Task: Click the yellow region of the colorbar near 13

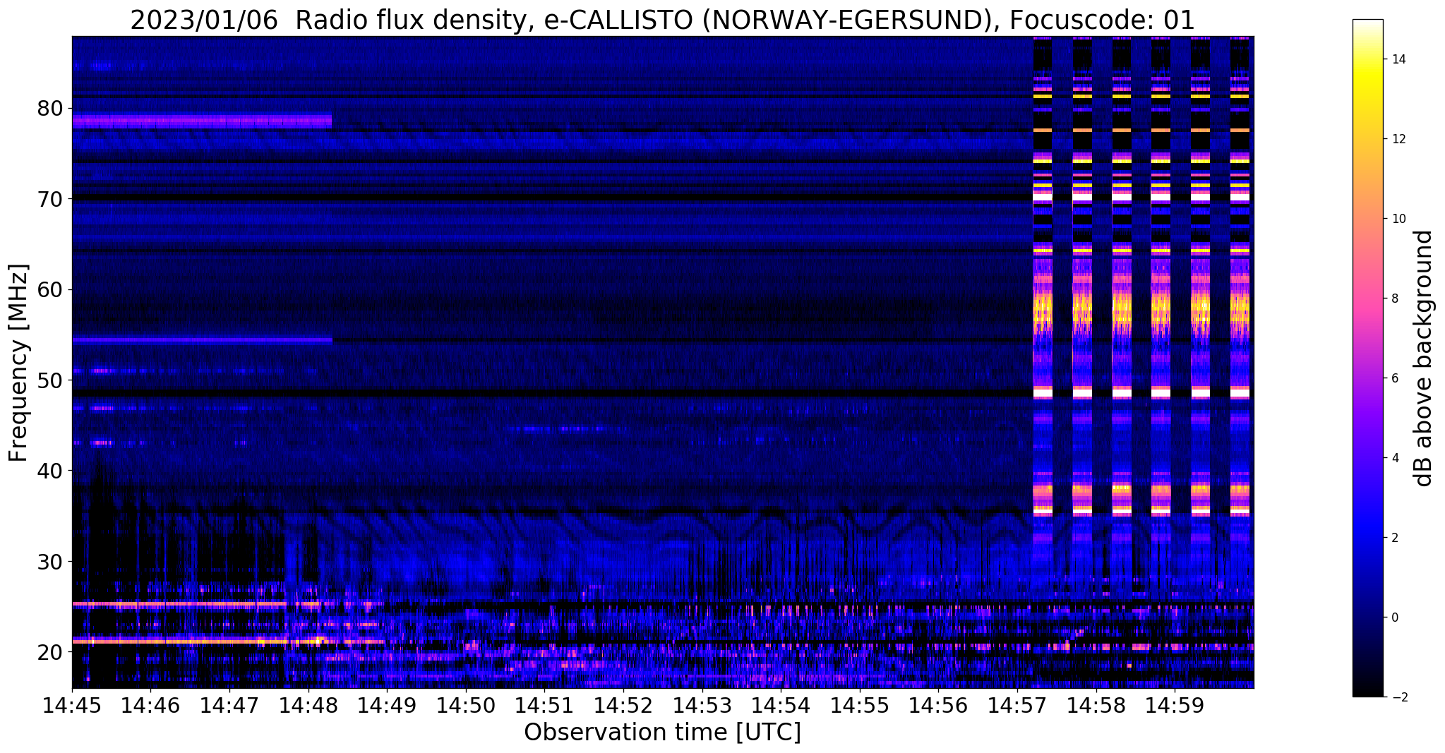Action: coord(1367,99)
